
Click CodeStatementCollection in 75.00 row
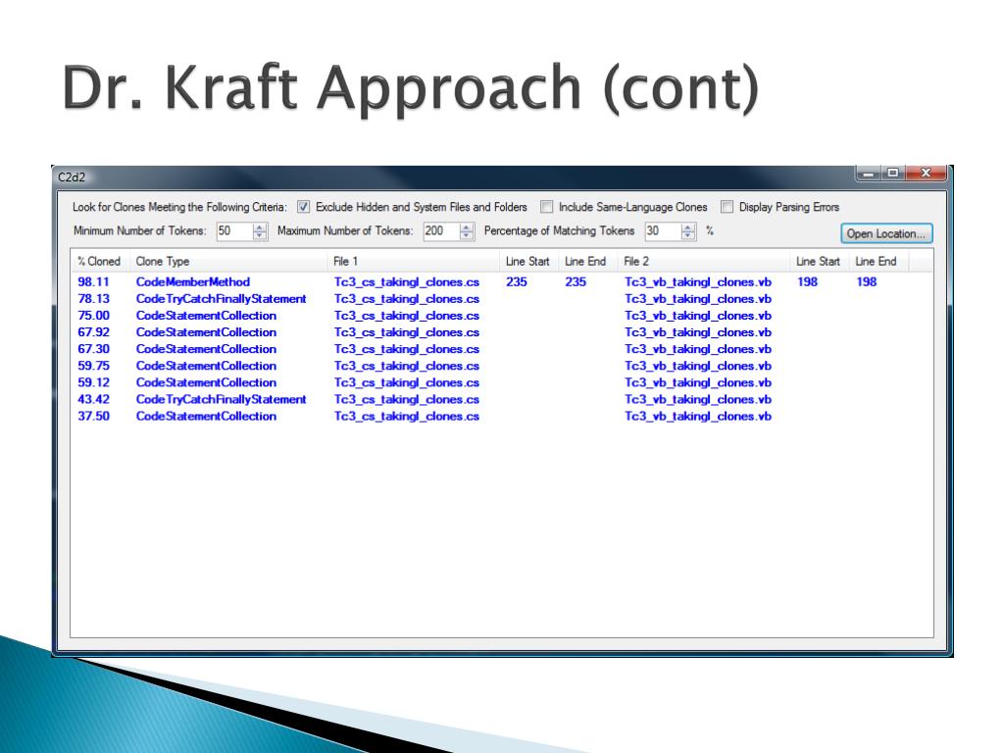[206, 315]
